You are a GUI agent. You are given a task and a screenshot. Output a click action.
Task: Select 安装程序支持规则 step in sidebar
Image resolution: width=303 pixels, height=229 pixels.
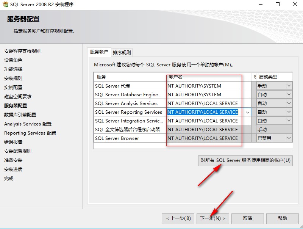pos(22,51)
